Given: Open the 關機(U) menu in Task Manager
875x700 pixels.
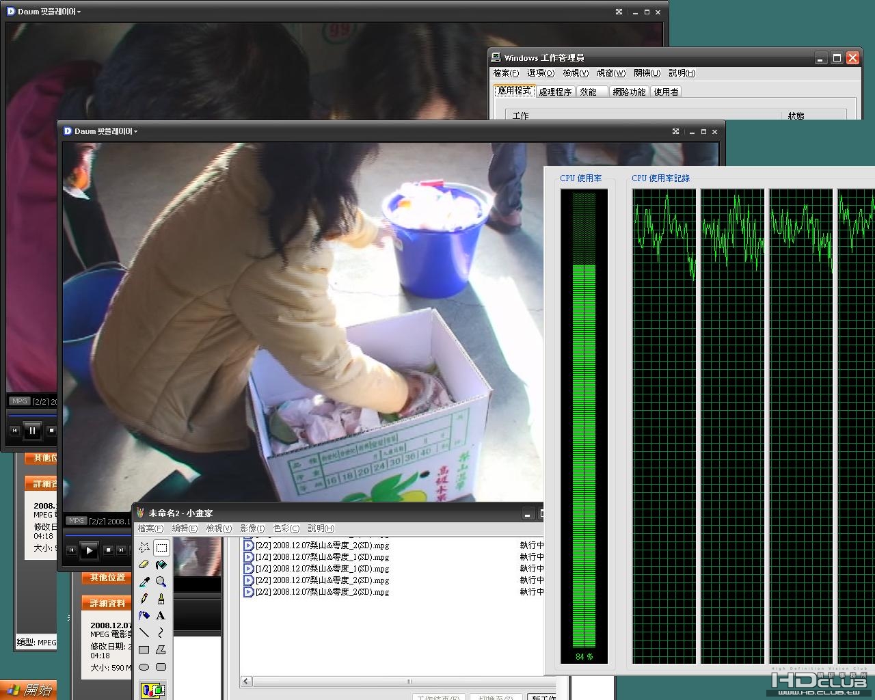Looking at the screenshot, I should coord(647,73).
